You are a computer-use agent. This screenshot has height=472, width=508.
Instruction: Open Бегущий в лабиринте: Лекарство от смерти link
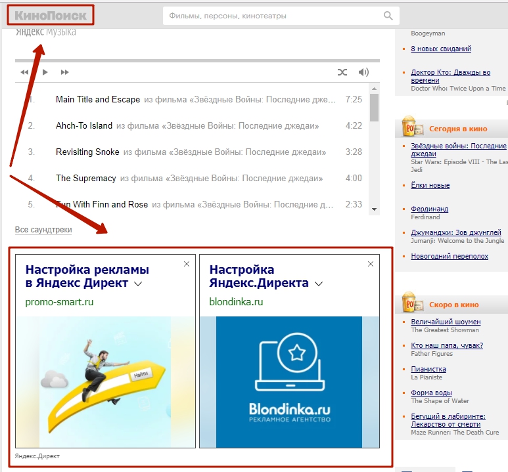(x=448, y=420)
